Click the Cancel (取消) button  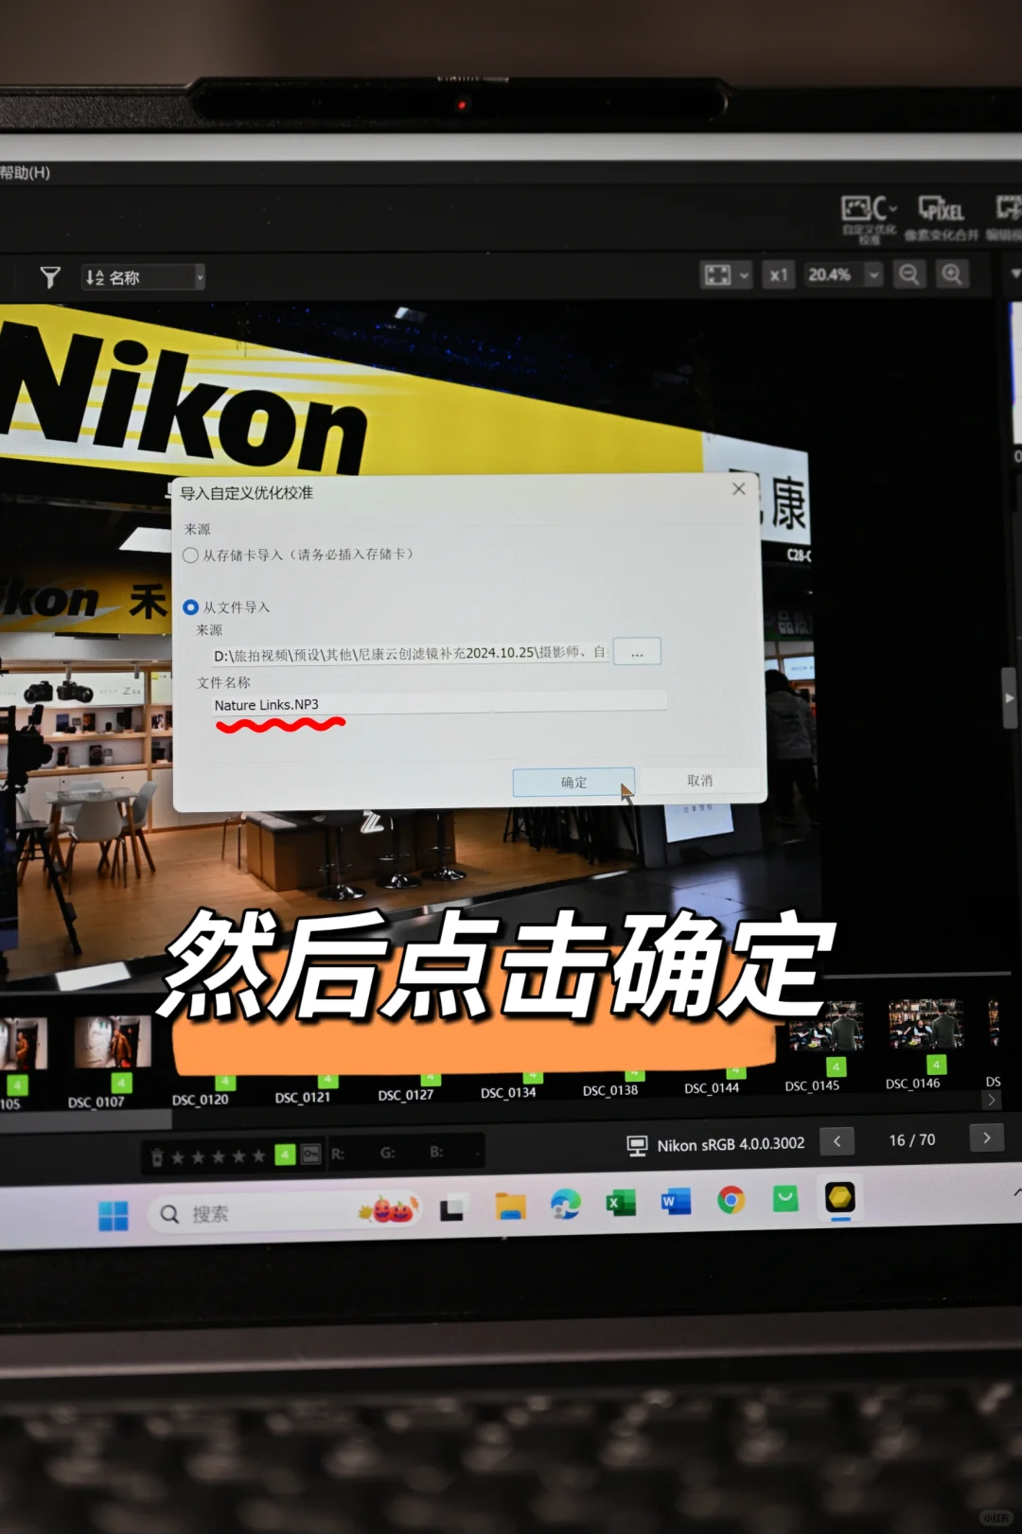coord(700,780)
